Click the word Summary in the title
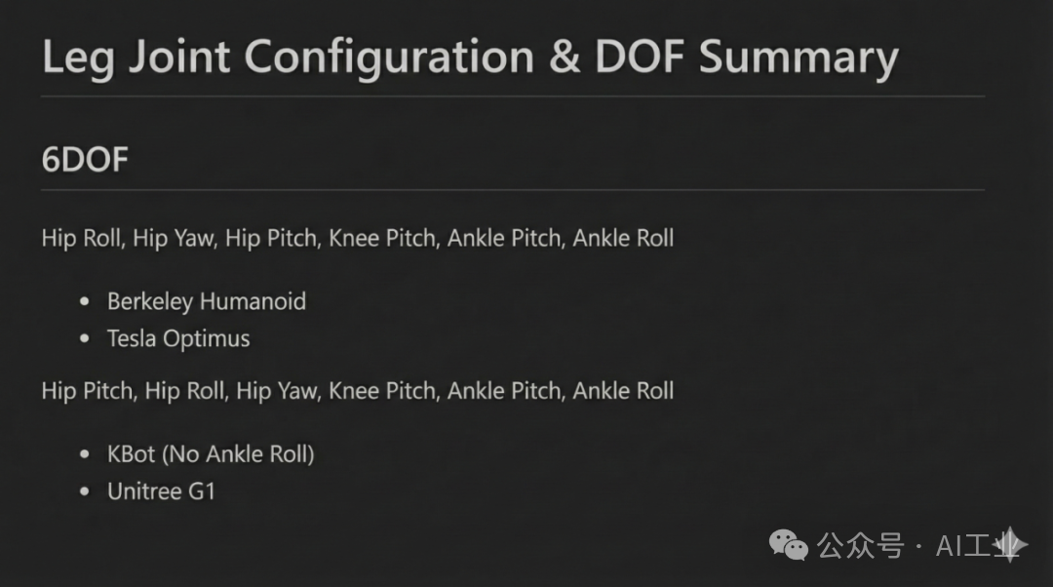The image size is (1053, 587). pos(798,58)
